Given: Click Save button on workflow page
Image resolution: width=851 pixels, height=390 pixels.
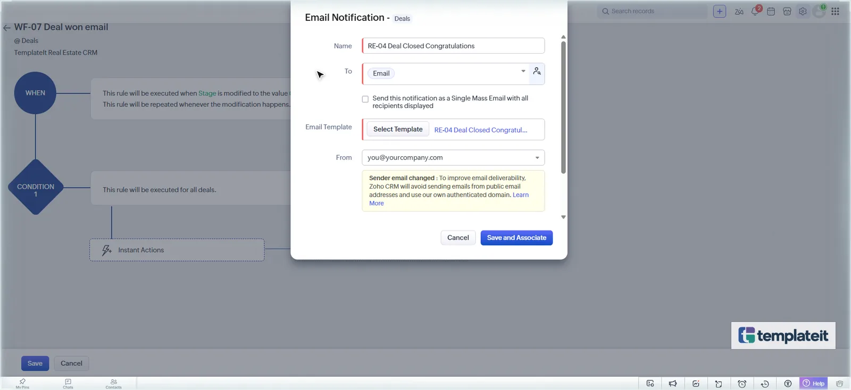Looking at the screenshot, I should pyautogui.click(x=35, y=363).
